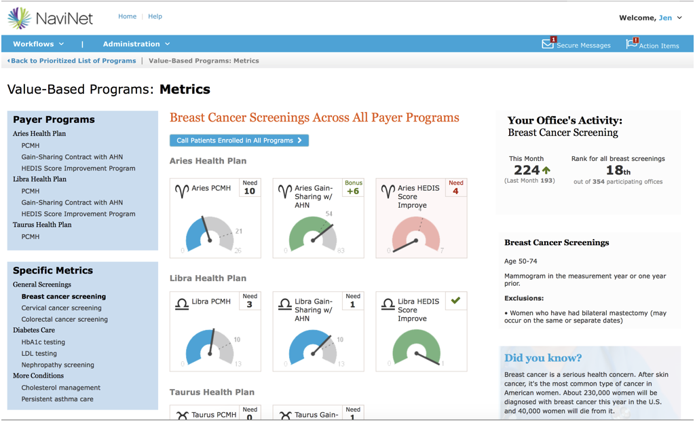Click the Taurus Health Plan section heading
The height and width of the screenshot is (421, 695).
(212, 392)
